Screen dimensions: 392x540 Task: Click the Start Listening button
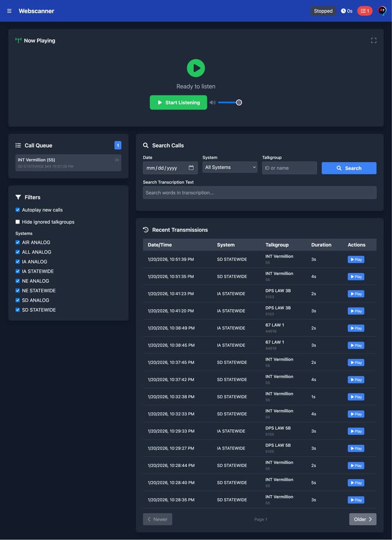pos(179,103)
